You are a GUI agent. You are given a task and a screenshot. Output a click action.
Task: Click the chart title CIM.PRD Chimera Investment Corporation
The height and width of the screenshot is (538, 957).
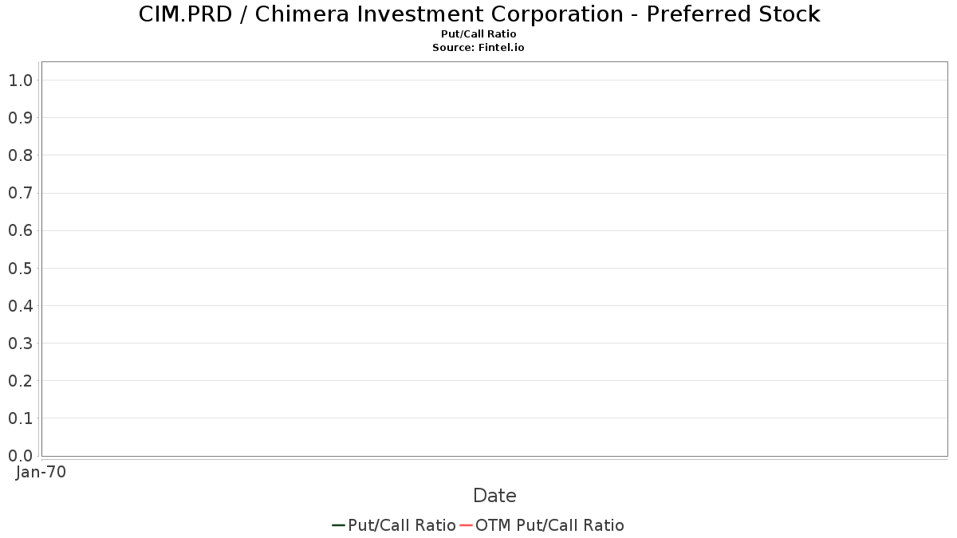point(478,14)
